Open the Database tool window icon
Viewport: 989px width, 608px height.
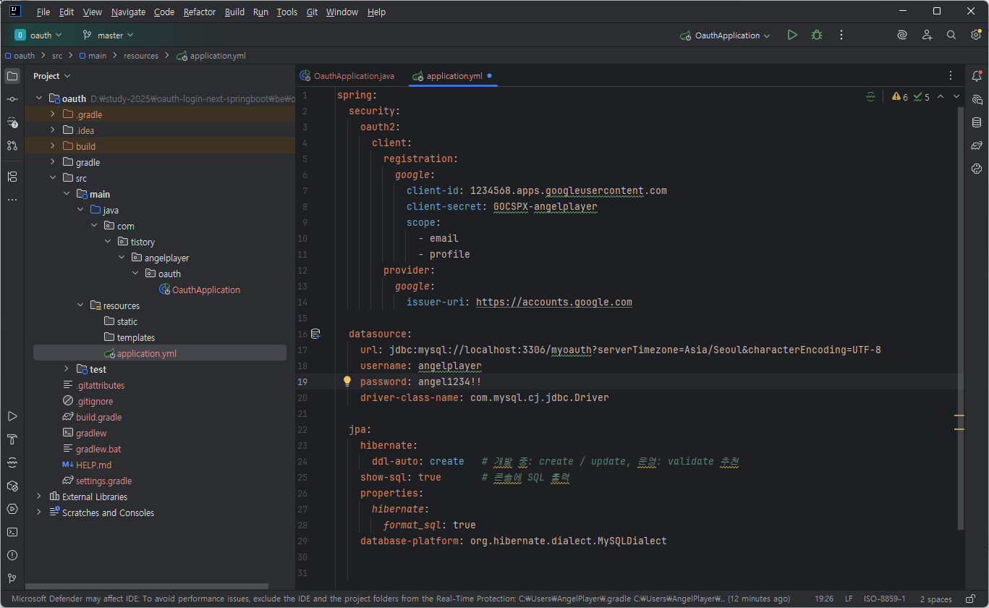[x=977, y=122]
